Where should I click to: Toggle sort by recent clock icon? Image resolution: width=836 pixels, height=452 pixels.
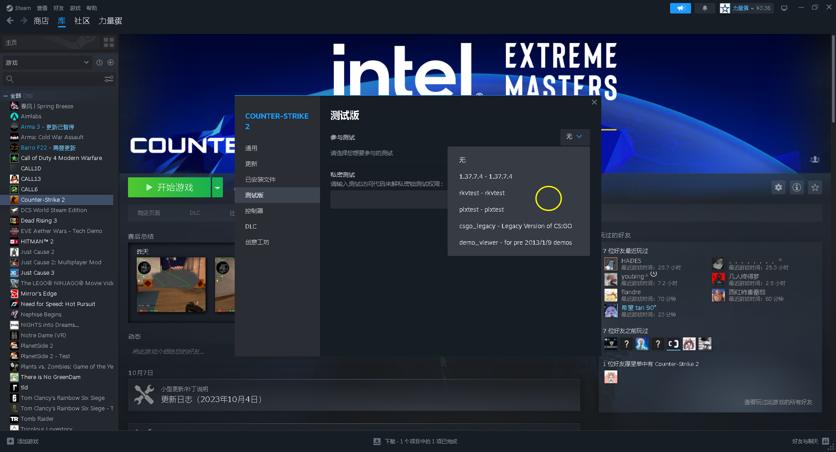point(99,63)
